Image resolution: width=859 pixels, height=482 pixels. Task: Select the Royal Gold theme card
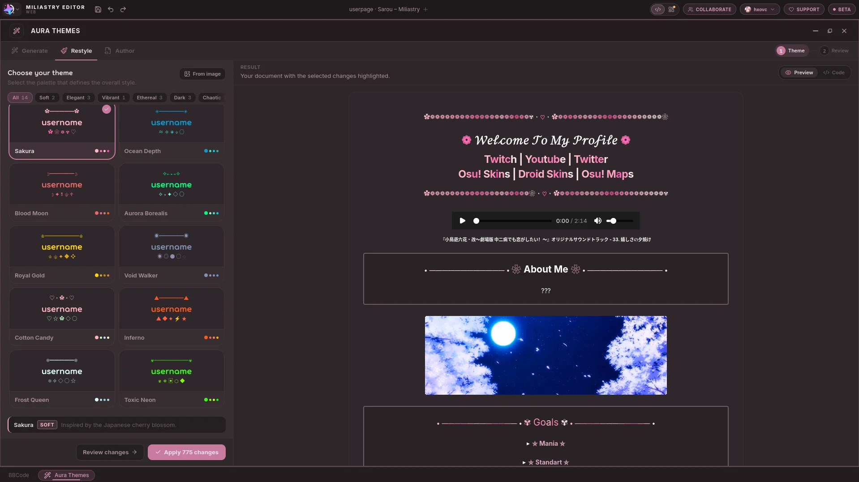click(x=62, y=254)
